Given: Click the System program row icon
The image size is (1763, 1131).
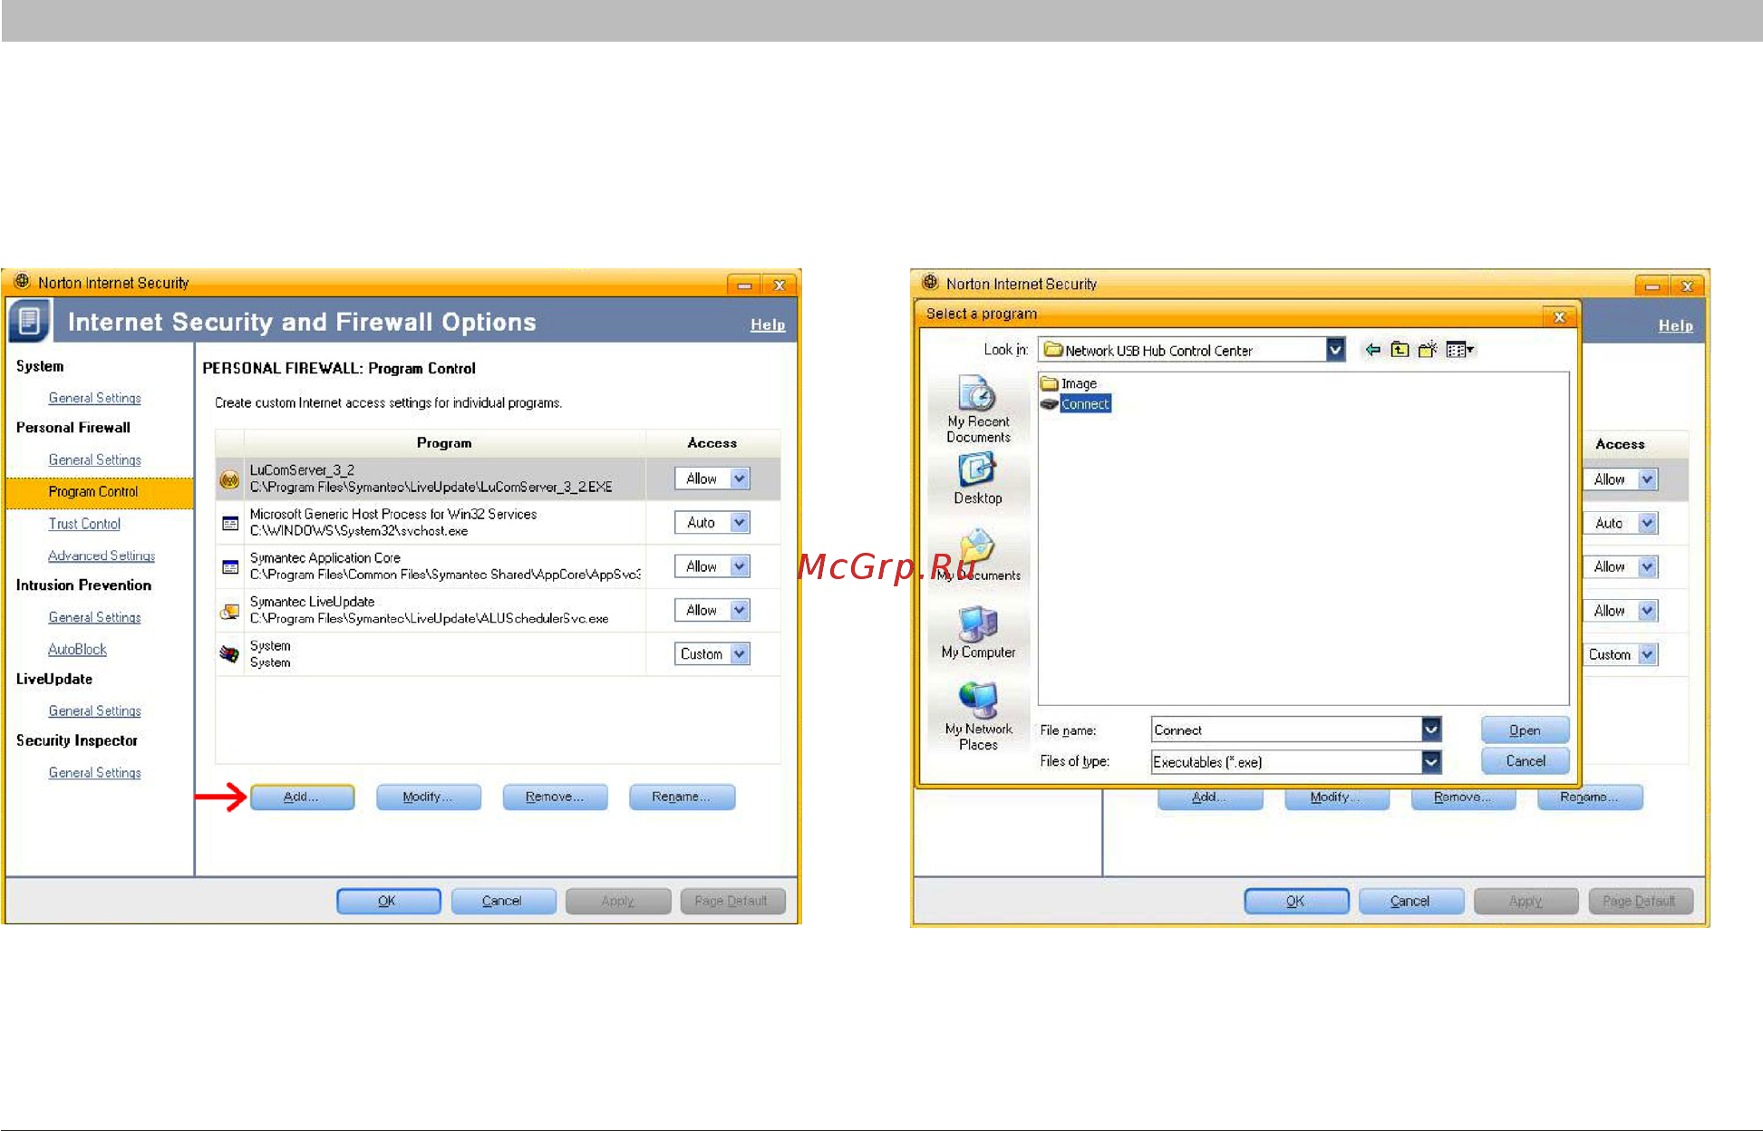Looking at the screenshot, I should [x=229, y=654].
